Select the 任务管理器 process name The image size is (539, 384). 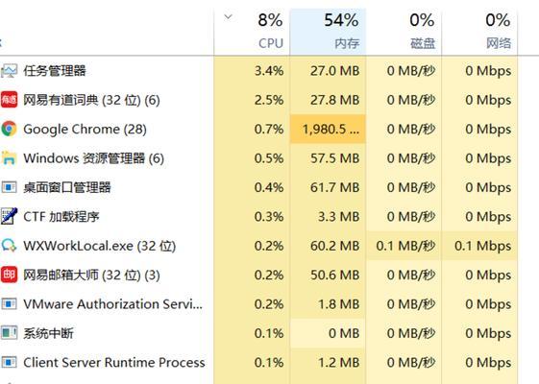(x=55, y=71)
